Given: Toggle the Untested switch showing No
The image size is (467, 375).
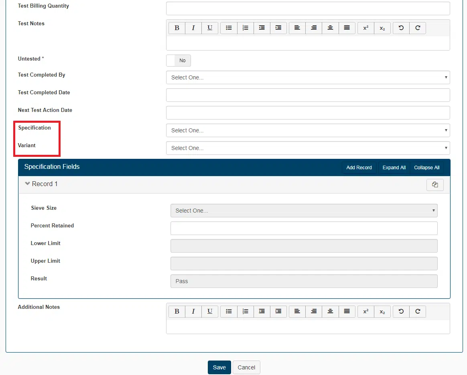Looking at the screenshot, I should pos(179,61).
